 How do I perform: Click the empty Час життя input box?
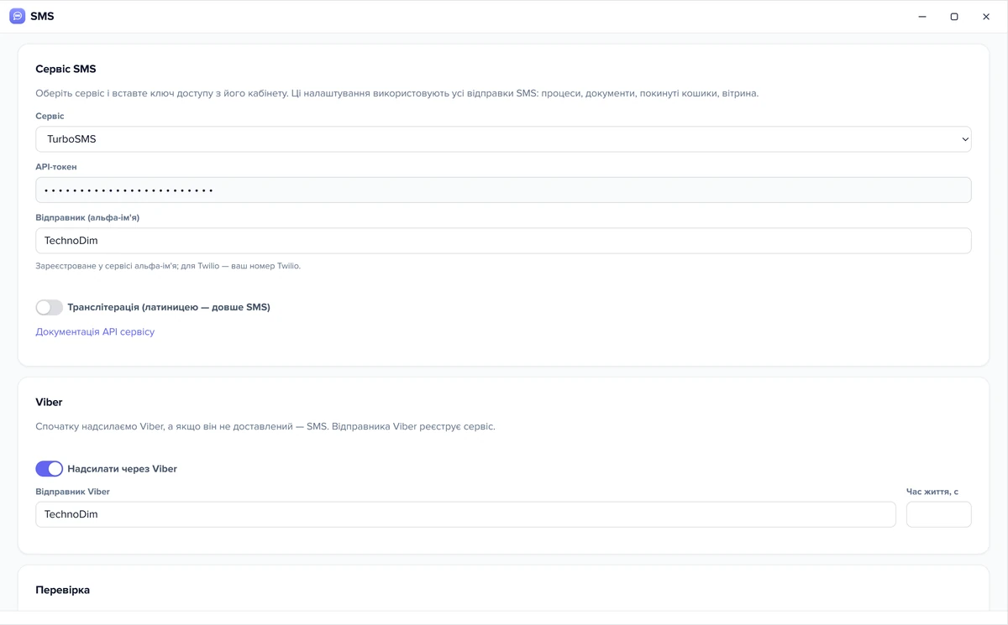939,514
